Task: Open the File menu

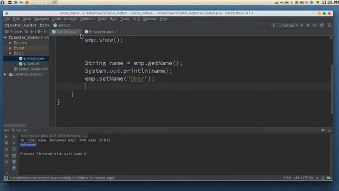Action: click(7, 19)
